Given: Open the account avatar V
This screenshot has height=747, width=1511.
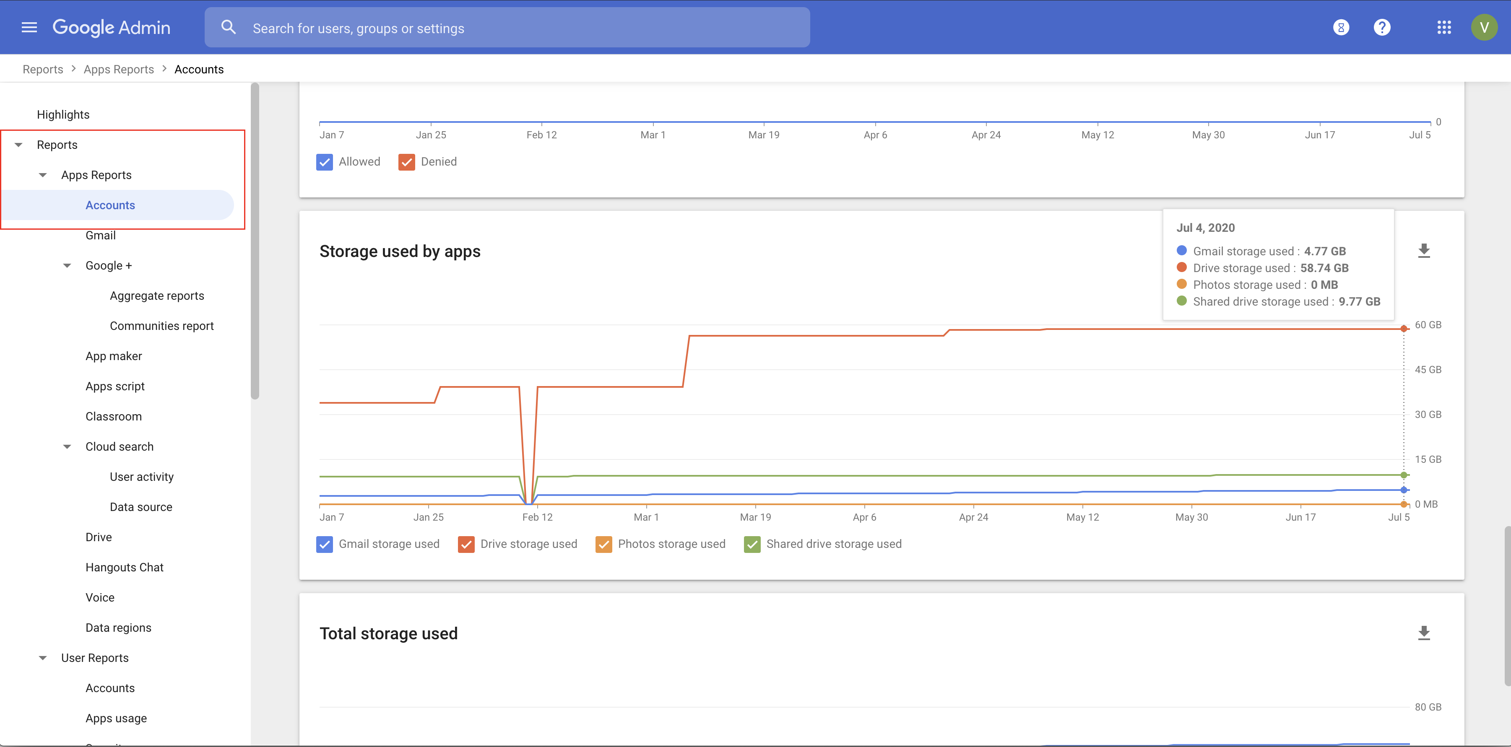Looking at the screenshot, I should point(1484,28).
